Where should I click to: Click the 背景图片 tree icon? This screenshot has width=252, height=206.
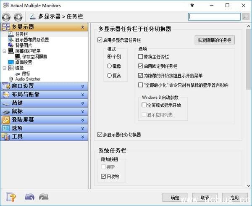(11, 45)
